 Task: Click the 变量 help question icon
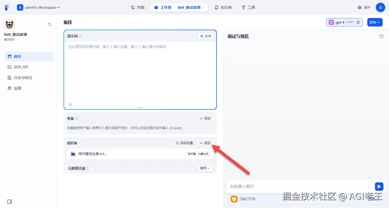77,118
